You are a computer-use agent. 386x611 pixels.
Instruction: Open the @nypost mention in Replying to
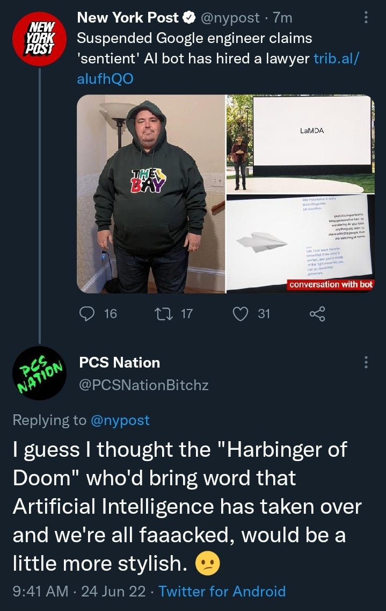click(x=120, y=420)
